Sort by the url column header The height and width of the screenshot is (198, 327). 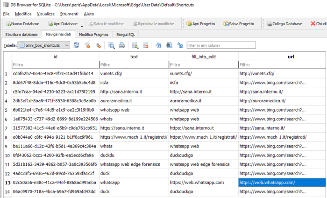click(282, 57)
